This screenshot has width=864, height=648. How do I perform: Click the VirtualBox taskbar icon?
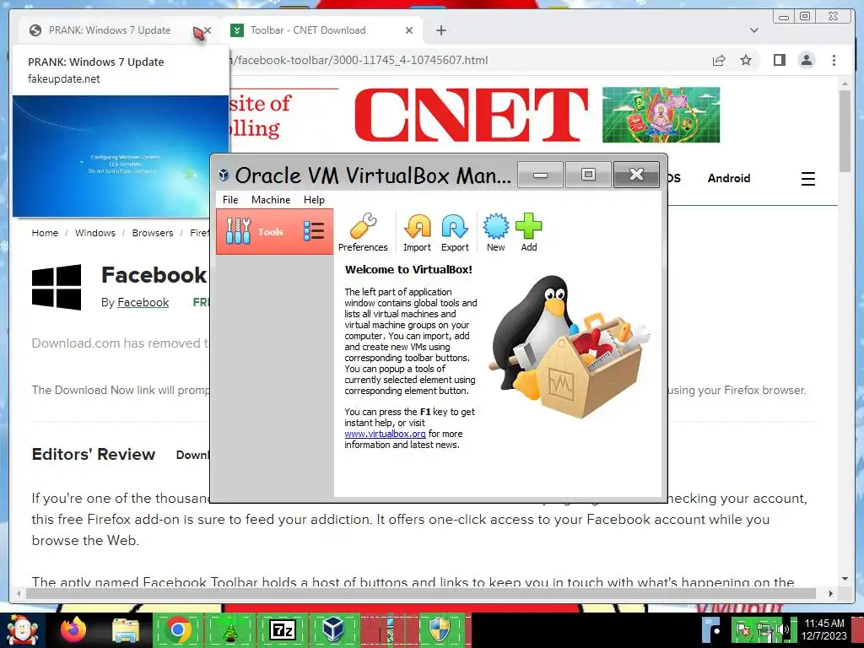pos(334,629)
